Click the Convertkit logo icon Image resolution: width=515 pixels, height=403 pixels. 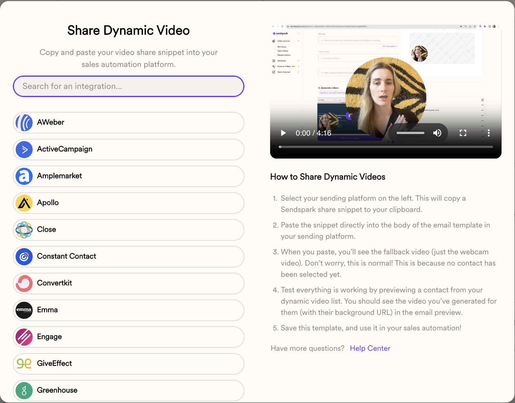click(x=24, y=283)
